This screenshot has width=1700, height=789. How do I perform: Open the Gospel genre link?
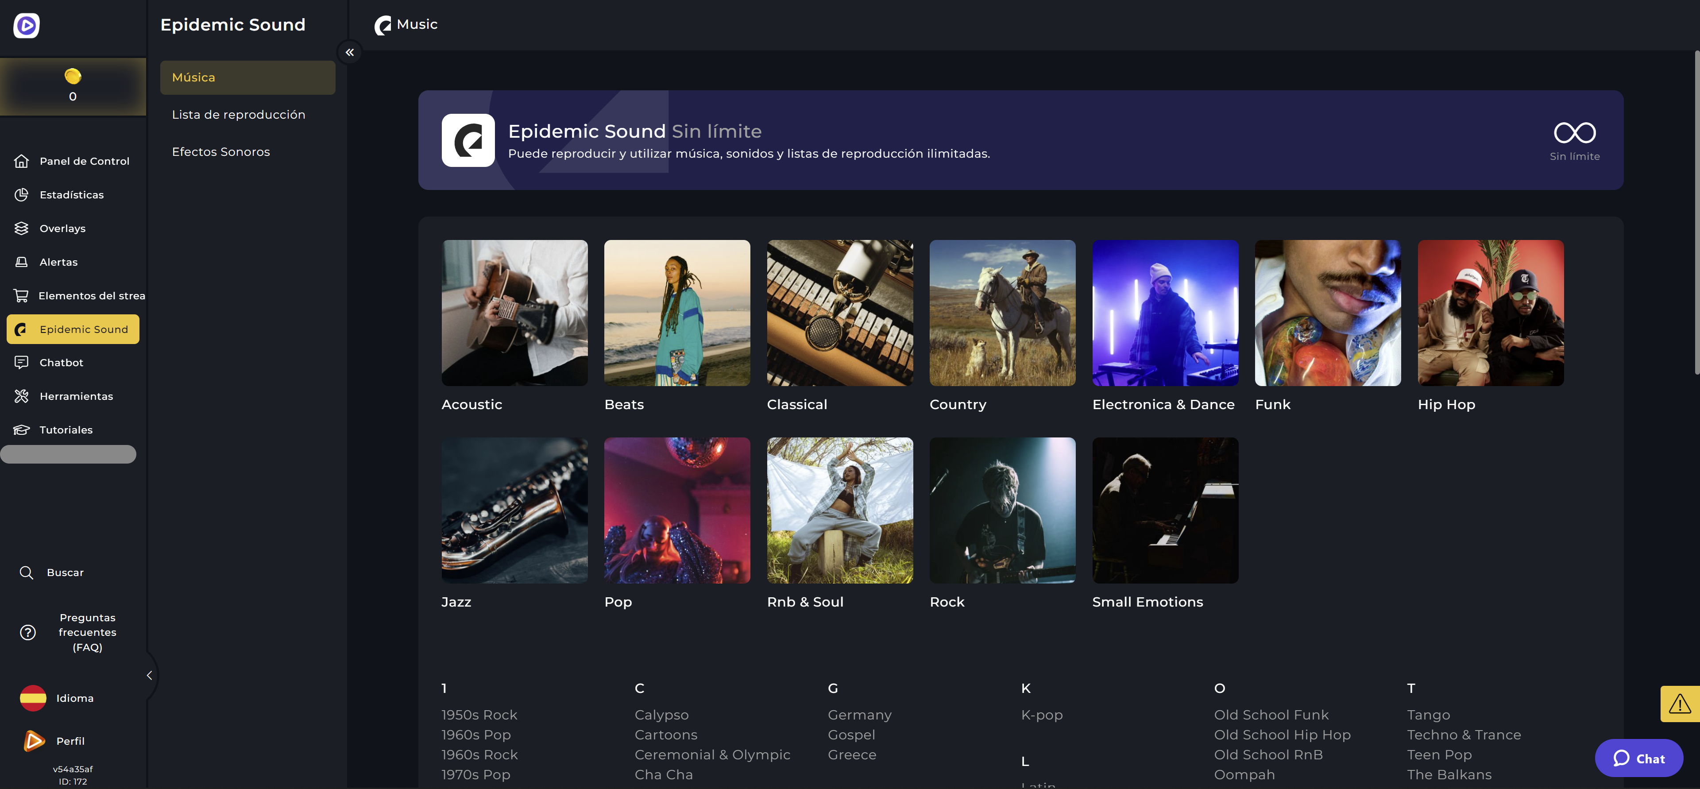851,735
